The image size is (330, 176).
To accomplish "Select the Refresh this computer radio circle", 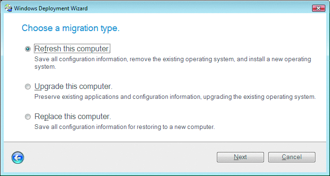I will click(x=28, y=49).
